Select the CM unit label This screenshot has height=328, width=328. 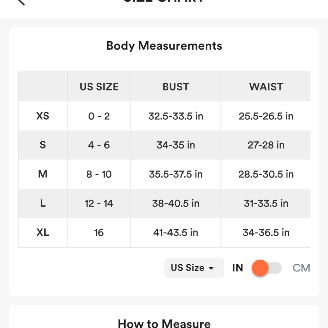301,268
